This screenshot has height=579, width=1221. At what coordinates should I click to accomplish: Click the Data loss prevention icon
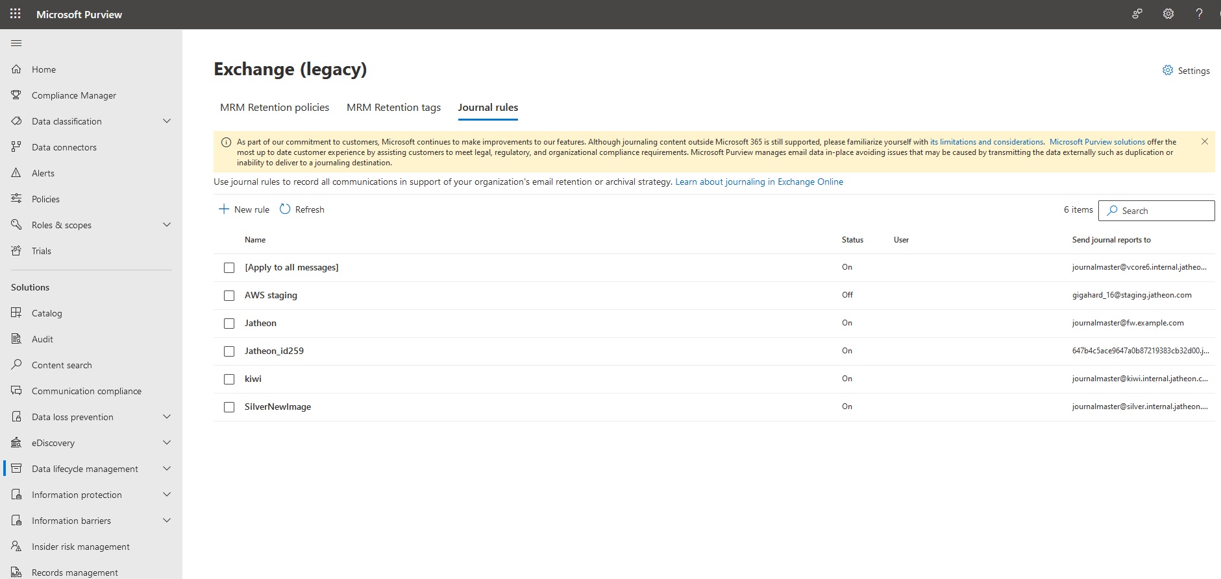click(16, 417)
